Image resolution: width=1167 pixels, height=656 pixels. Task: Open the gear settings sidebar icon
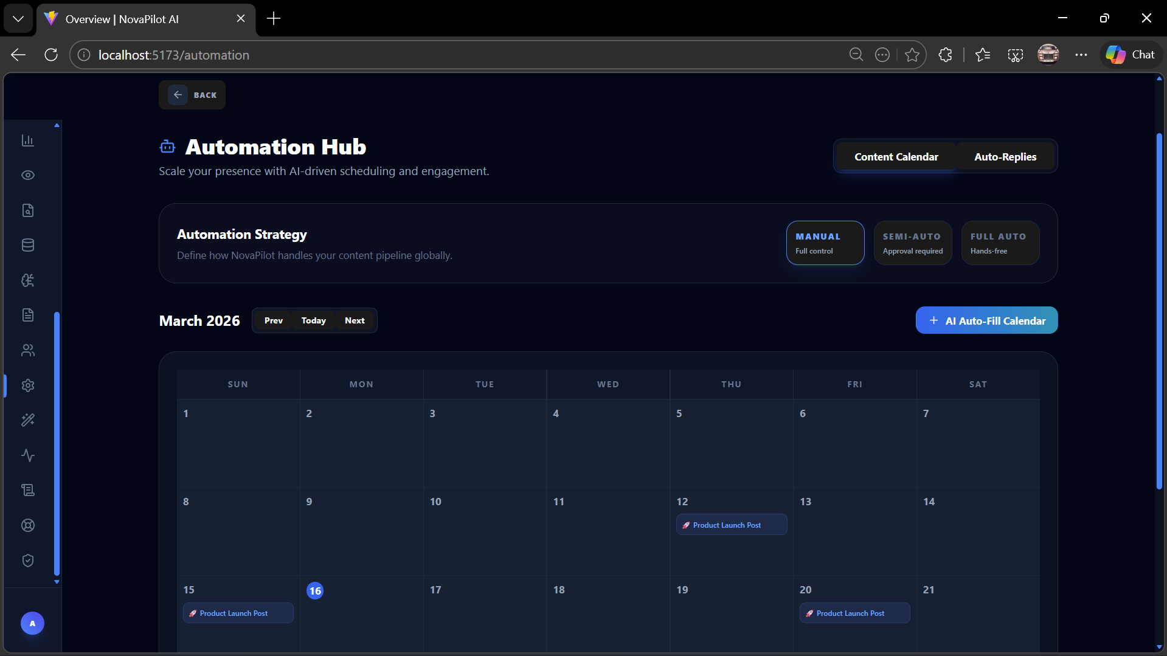28,385
